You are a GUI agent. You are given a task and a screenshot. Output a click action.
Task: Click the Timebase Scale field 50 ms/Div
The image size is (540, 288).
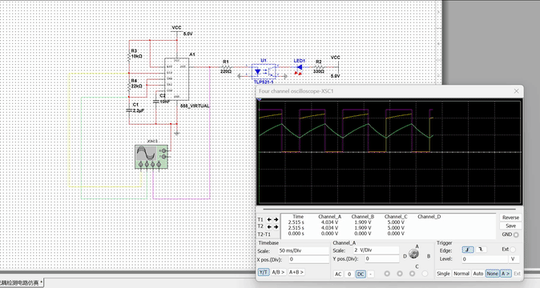click(304, 250)
